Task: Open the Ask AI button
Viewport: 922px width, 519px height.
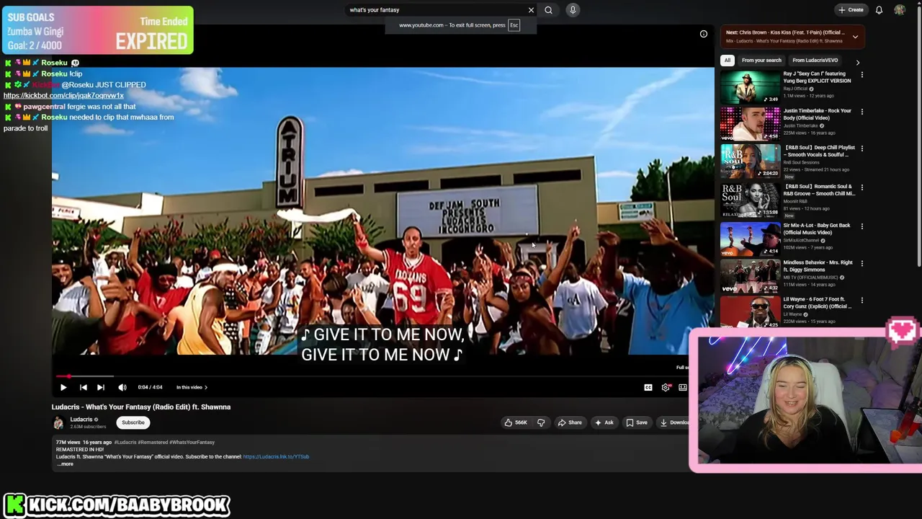Action: tap(604, 422)
